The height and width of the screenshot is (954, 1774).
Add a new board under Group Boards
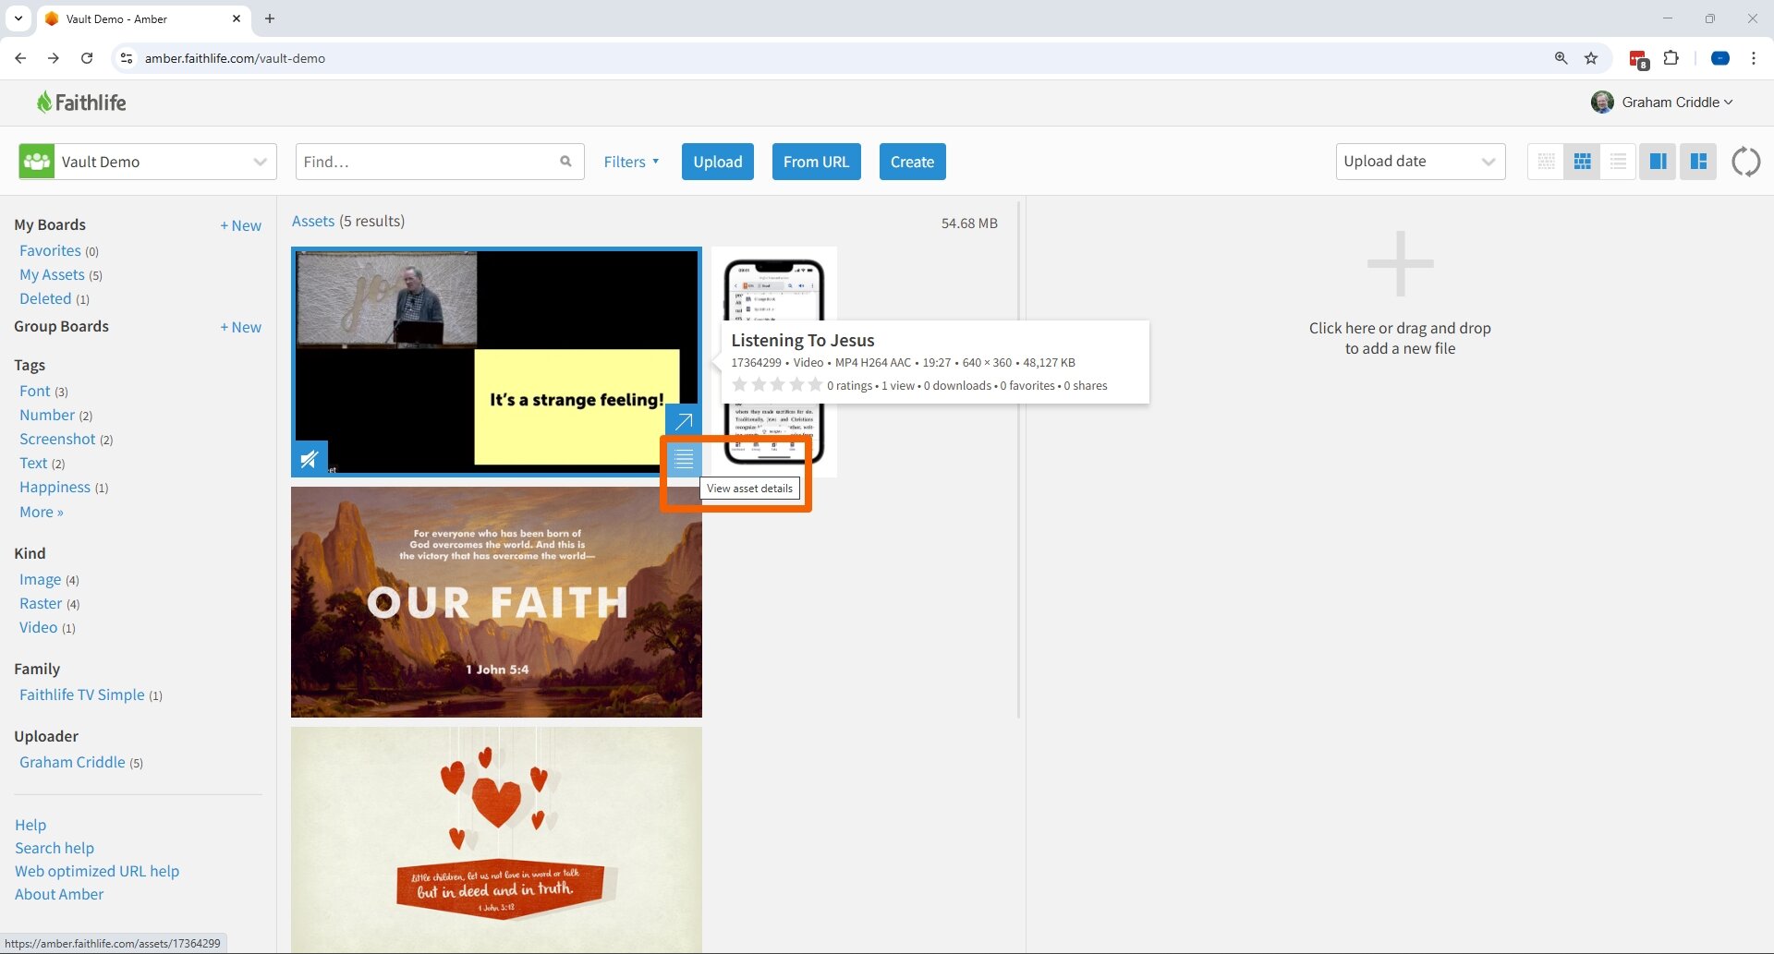(240, 327)
